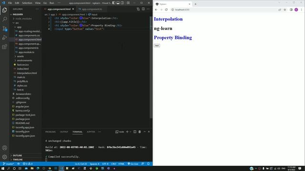
Task: Open Source Control view in activity bar
Action: 4,28
